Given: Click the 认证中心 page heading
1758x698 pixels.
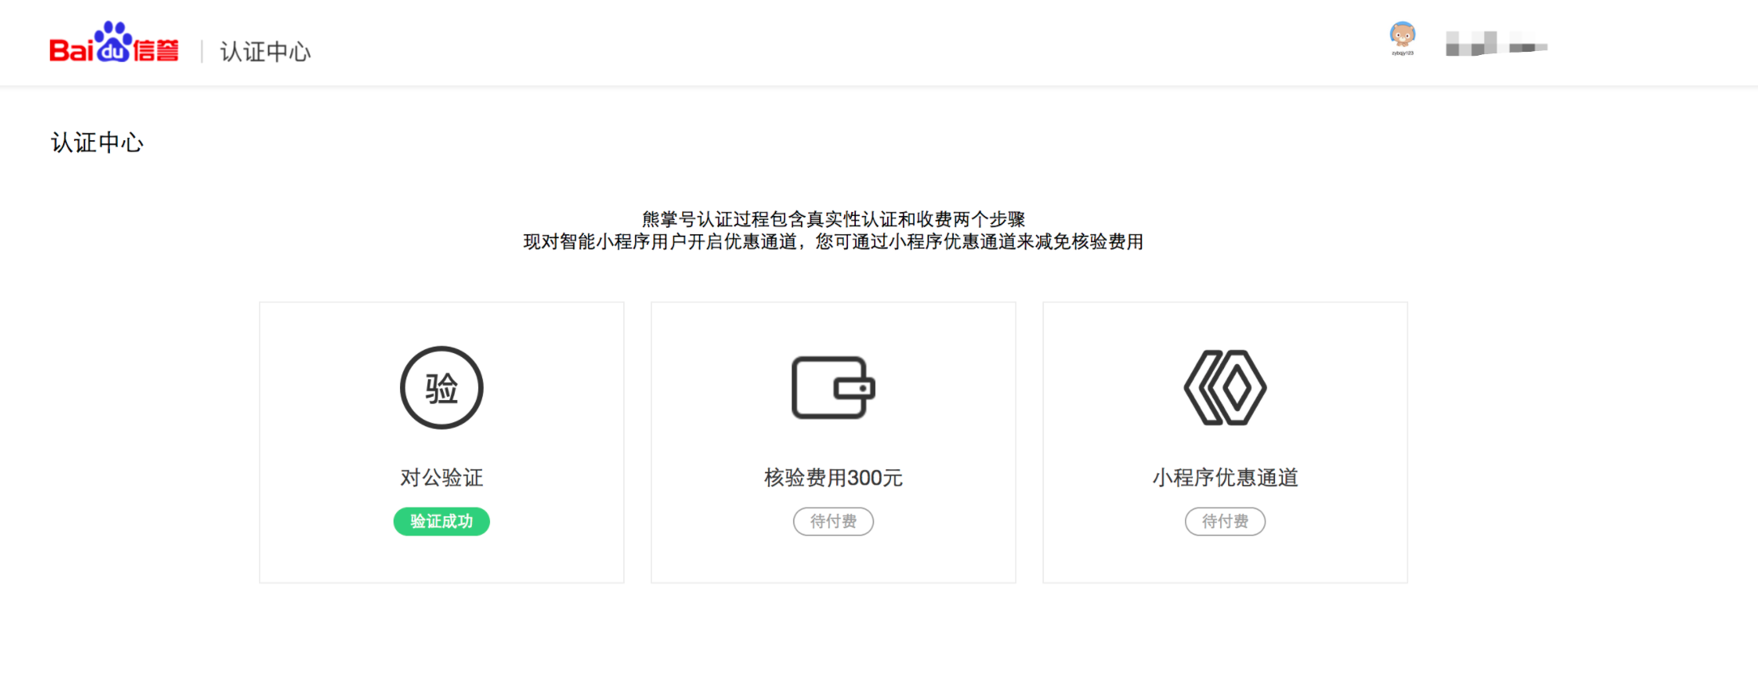Looking at the screenshot, I should (97, 143).
